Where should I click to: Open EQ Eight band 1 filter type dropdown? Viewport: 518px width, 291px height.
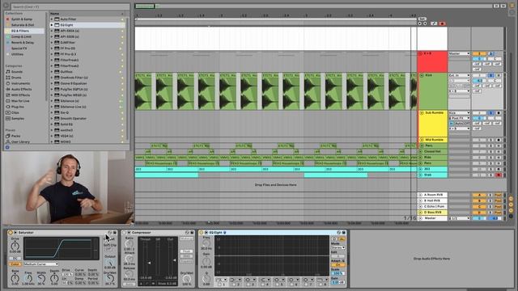221,280
